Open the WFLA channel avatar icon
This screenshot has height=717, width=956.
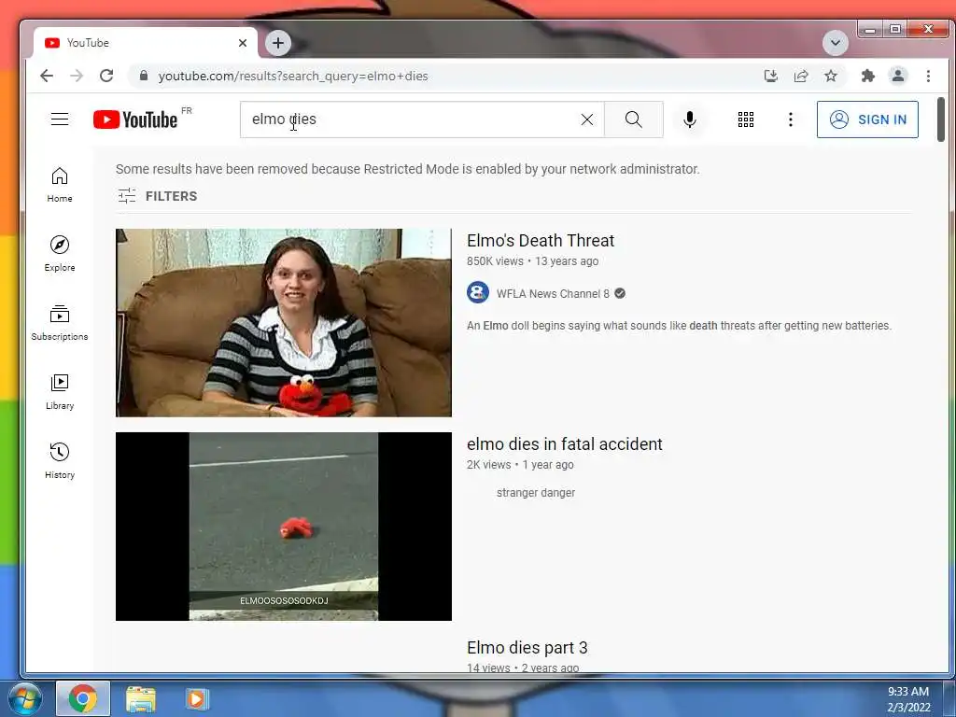point(477,292)
